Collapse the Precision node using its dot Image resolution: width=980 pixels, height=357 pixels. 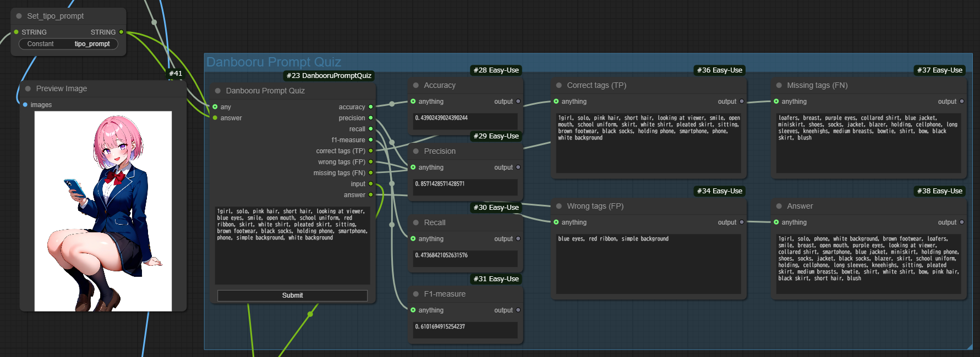416,151
